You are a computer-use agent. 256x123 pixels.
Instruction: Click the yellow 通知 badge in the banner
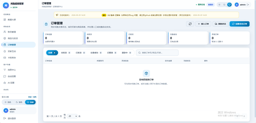point(104,15)
